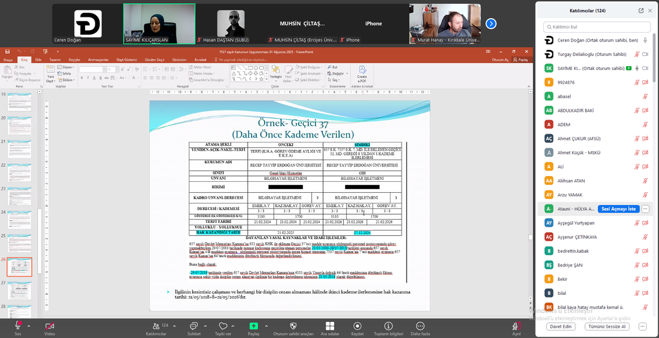659x338 pixels.
Task: Click the Tepki ver reactions heart icon
Action: click(223, 326)
